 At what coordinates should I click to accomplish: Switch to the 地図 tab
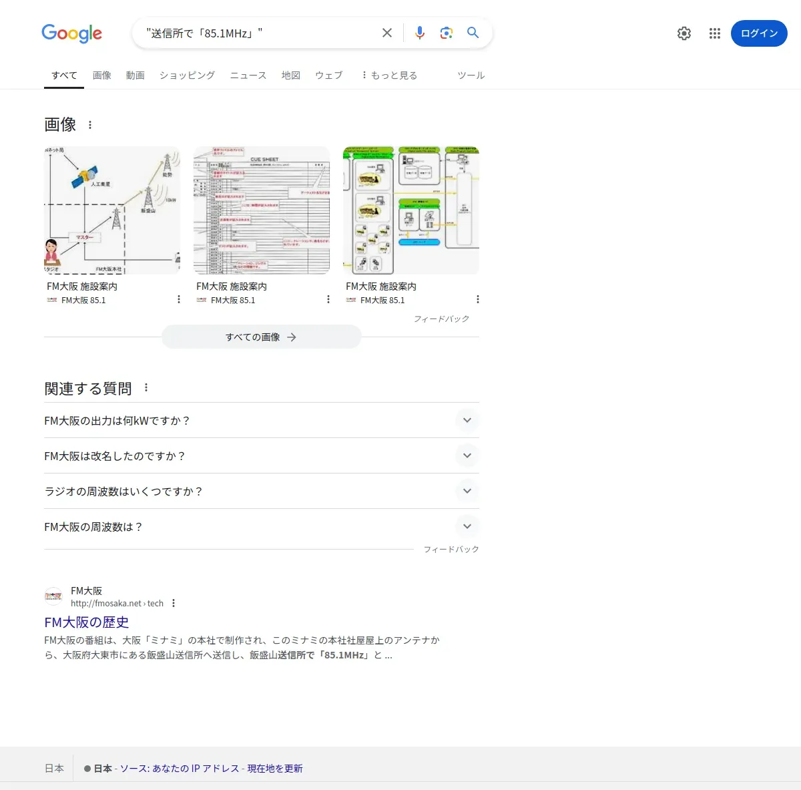pos(291,75)
